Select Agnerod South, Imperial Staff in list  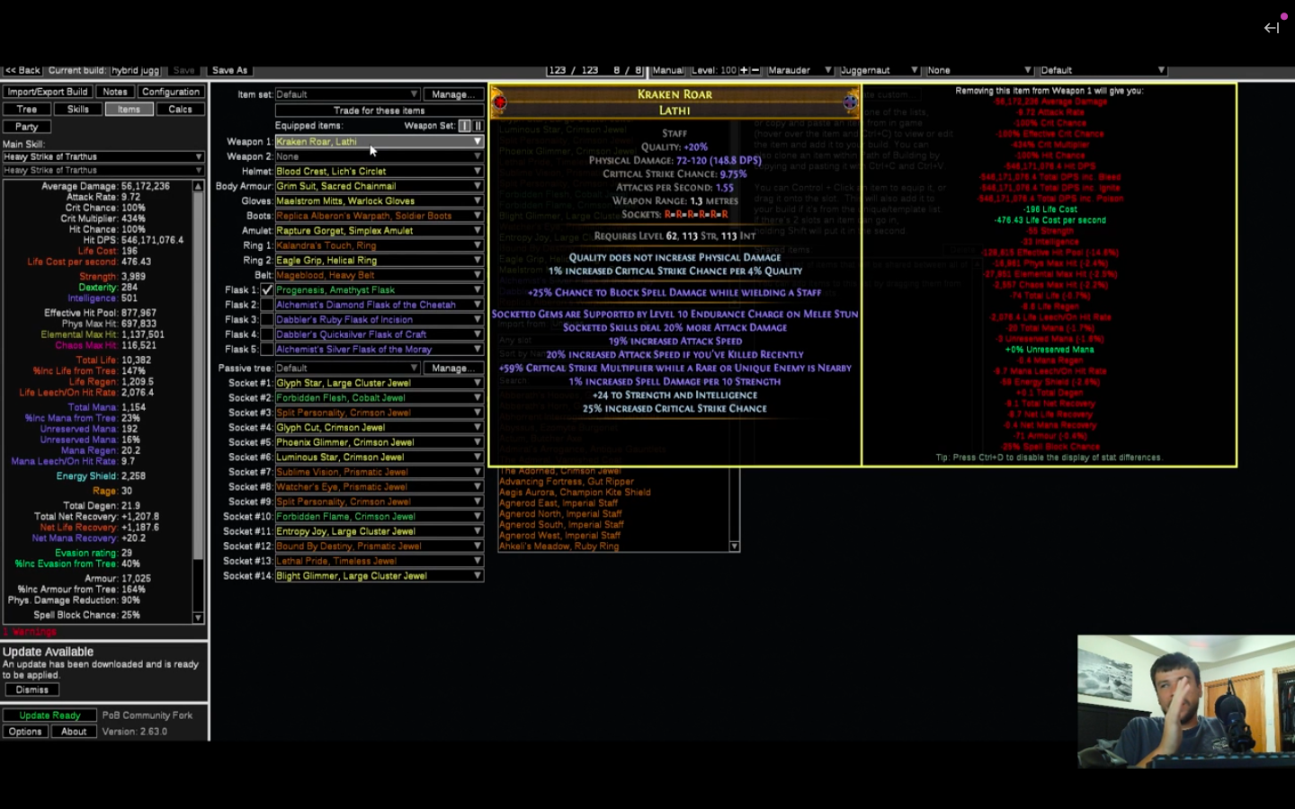[x=561, y=525]
